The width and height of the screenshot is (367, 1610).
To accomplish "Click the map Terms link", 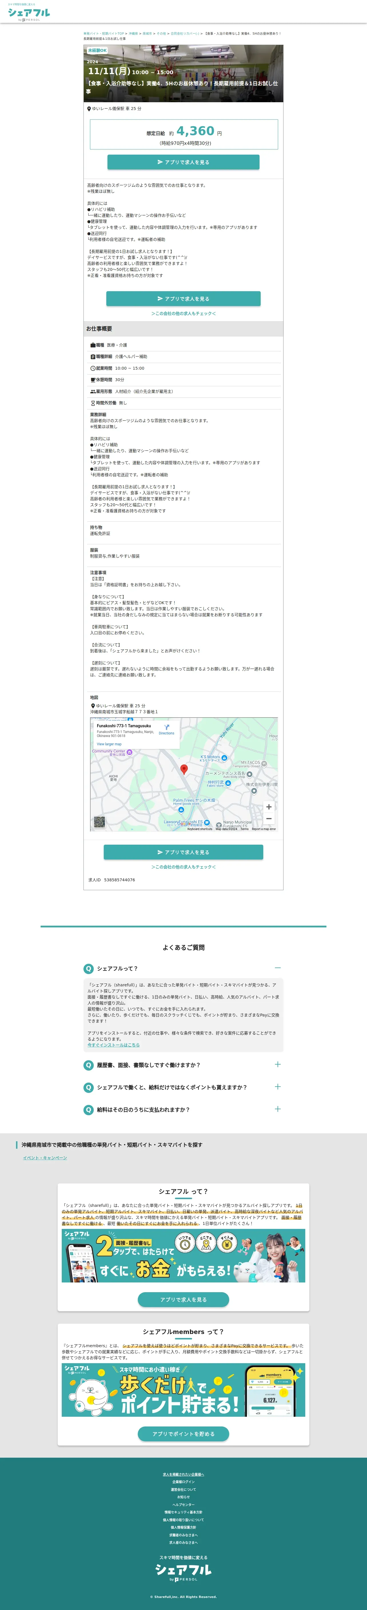I will point(244,829).
